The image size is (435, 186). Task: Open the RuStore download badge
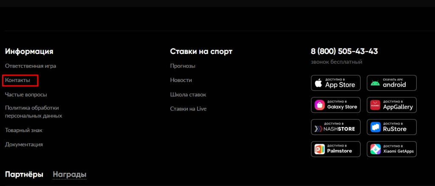coord(391,127)
